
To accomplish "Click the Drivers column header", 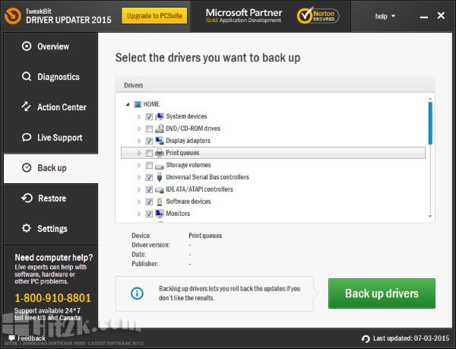I will [x=275, y=85].
